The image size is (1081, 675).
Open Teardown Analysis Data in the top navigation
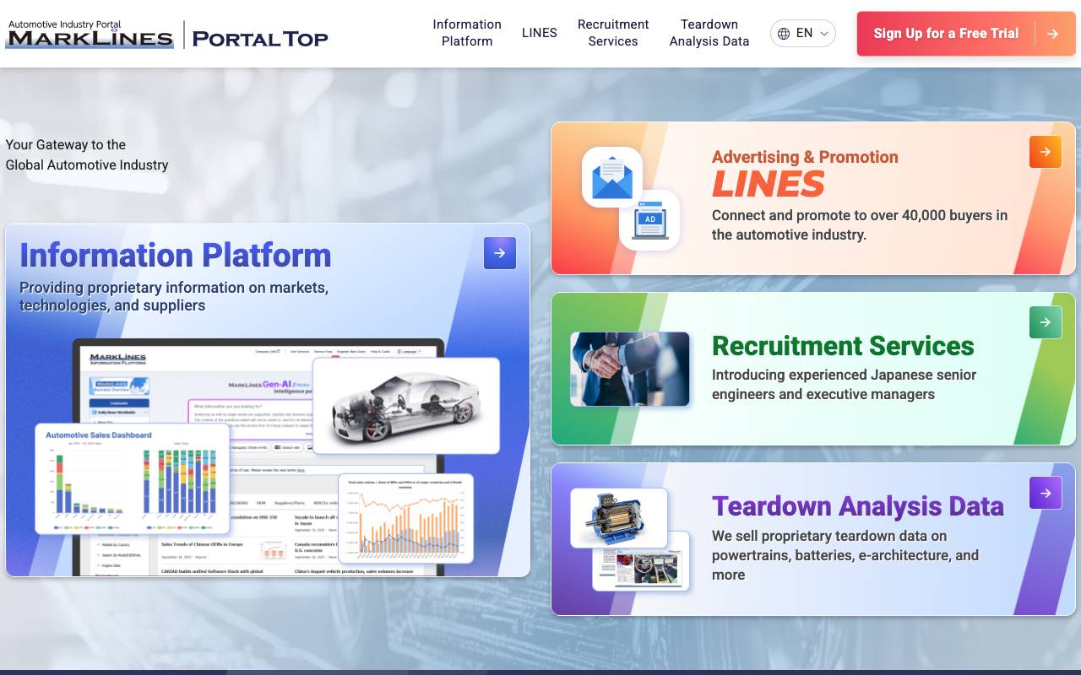tap(709, 33)
